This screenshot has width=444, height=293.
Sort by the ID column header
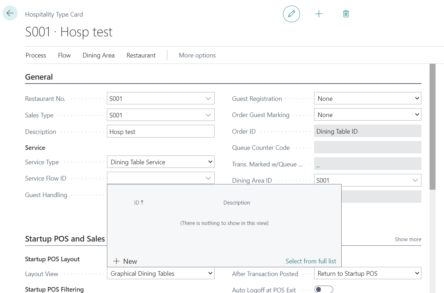pyautogui.click(x=137, y=203)
